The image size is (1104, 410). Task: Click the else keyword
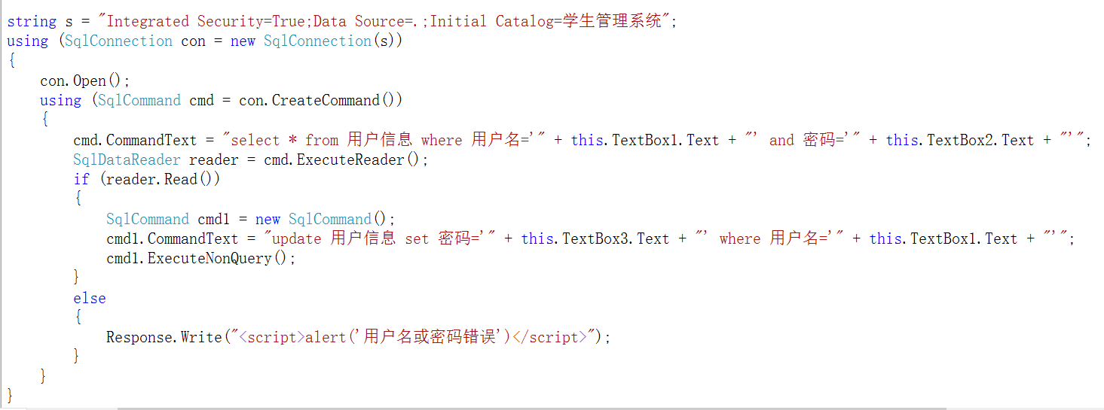(90, 298)
